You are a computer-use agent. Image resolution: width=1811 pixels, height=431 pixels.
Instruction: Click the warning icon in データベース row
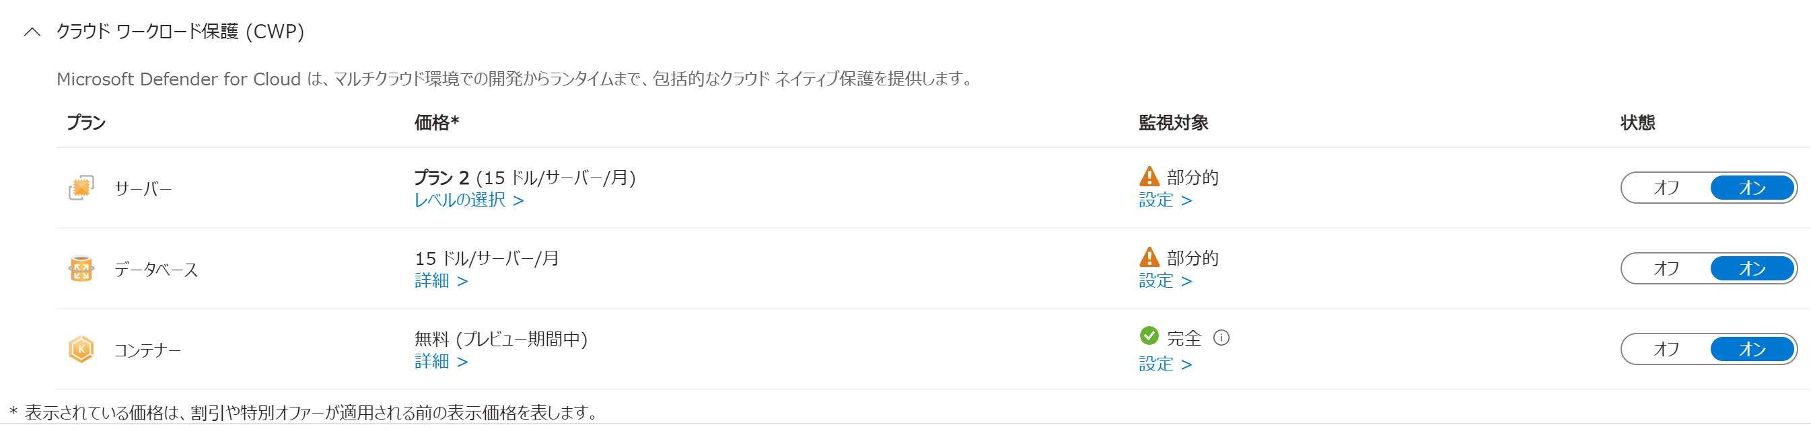(x=1149, y=257)
